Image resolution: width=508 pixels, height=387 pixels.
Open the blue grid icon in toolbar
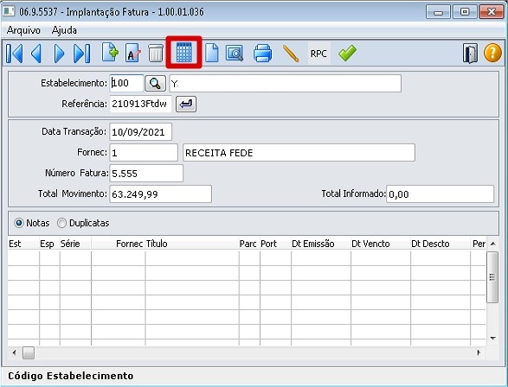click(x=184, y=53)
